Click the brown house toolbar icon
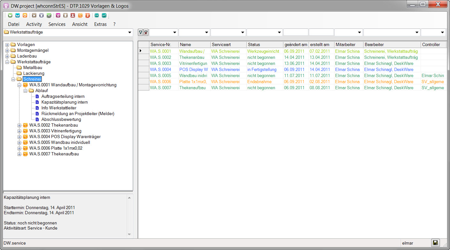 pos(65,15)
